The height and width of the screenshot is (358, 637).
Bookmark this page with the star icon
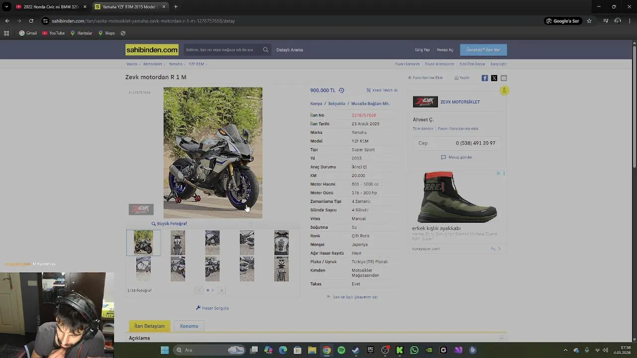[589, 21]
